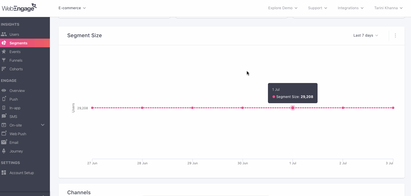Go to Account Setup
Screen dimensions: 411x196
pyautogui.click(x=21, y=173)
